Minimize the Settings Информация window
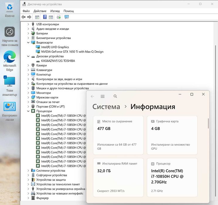Image resolution: width=218 pixels, height=205 pixels. coord(180,94)
